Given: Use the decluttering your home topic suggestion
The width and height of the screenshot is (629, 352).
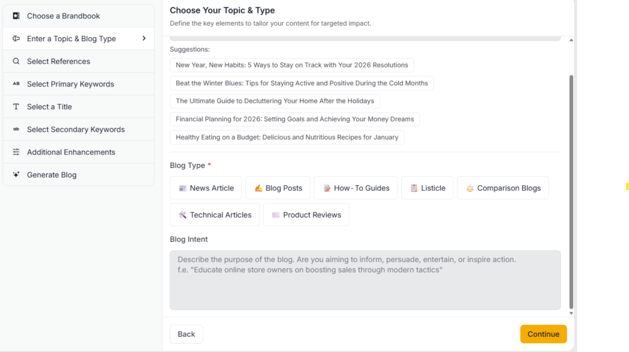Looking at the screenshot, I should 275,101.
